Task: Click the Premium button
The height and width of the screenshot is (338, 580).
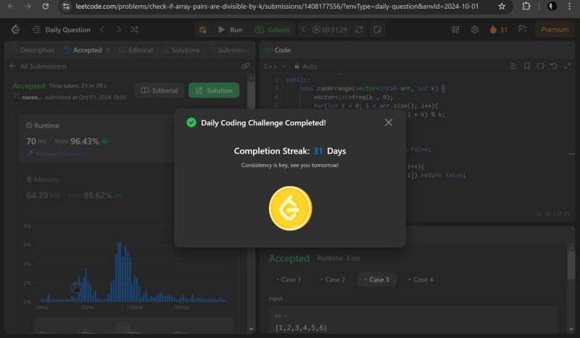Action: (555, 30)
